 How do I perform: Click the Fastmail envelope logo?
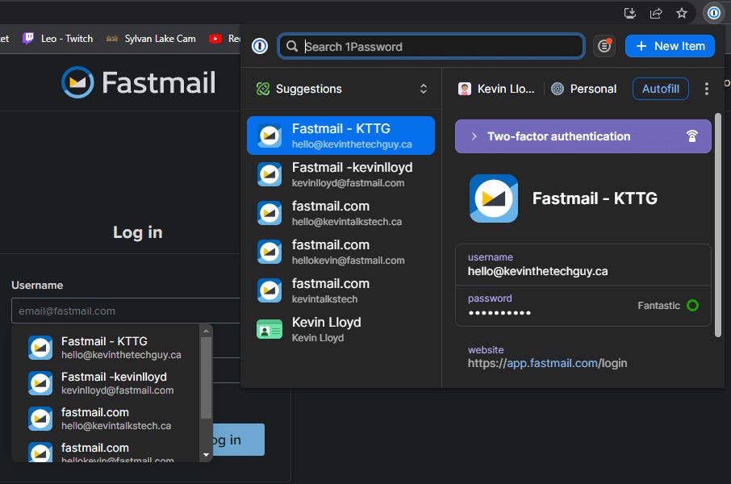point(78,81)
